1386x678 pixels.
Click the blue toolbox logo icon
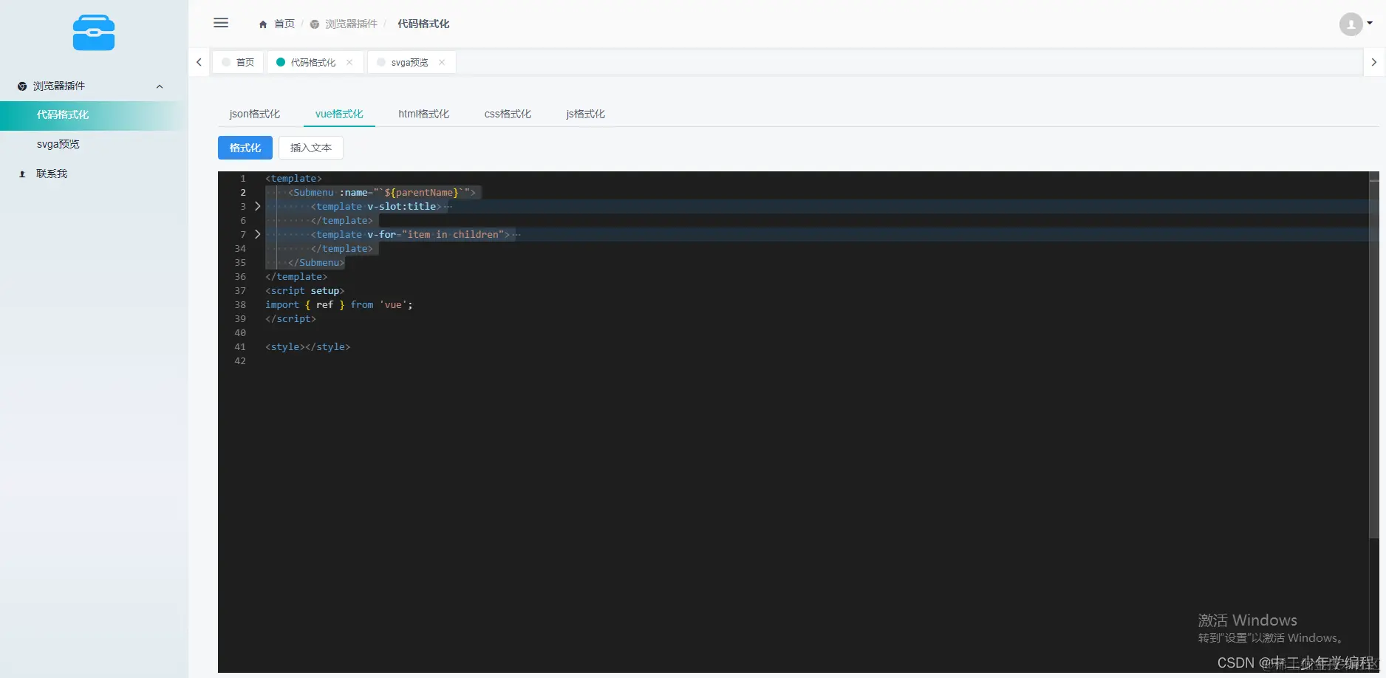tap(94, 33)
